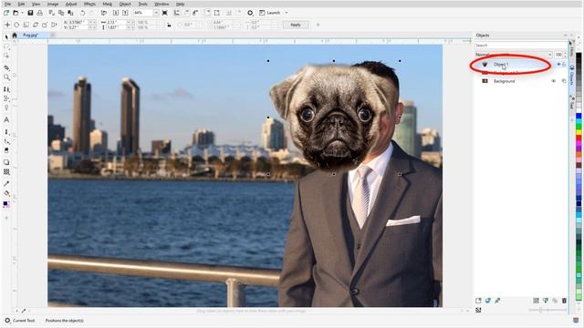Viewport: 584px width, 328px height.
Task: Select the Crop tool in toolbox
Action: [6, 67]
